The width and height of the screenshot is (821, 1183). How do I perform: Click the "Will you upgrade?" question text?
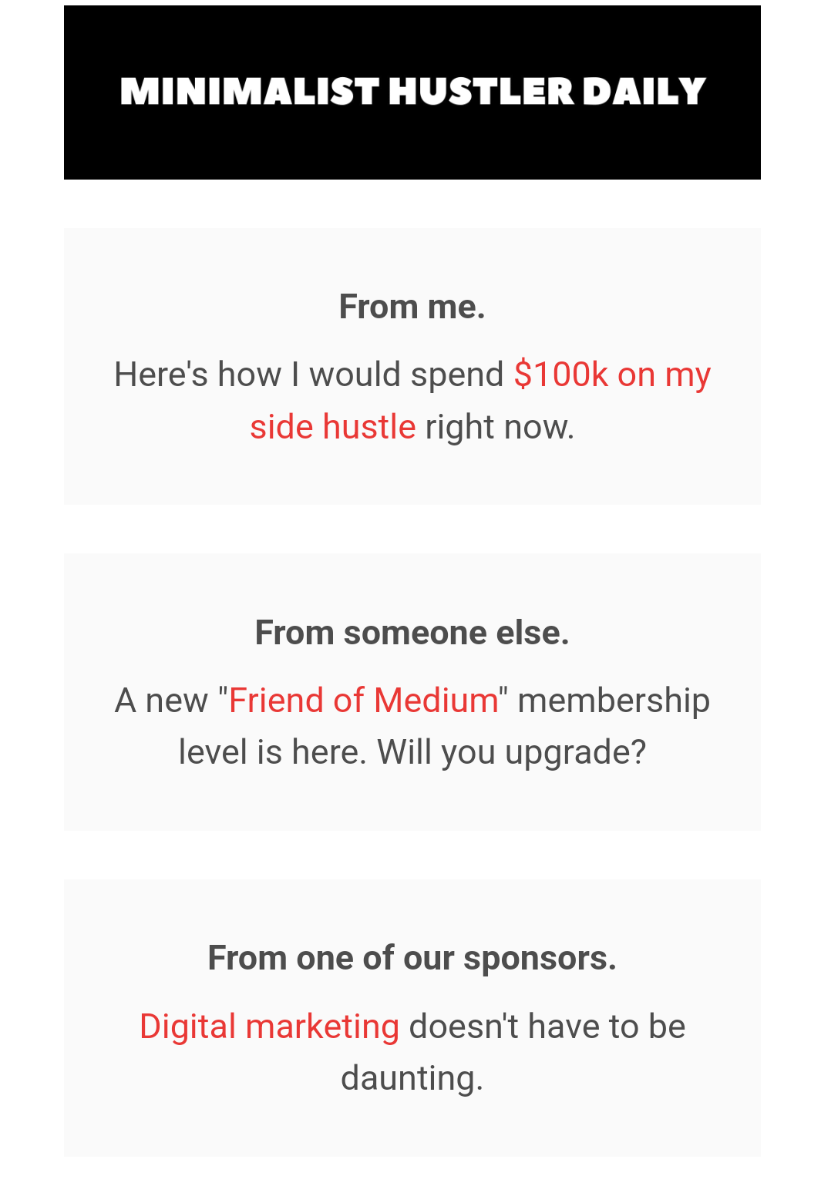click(511, 752)
